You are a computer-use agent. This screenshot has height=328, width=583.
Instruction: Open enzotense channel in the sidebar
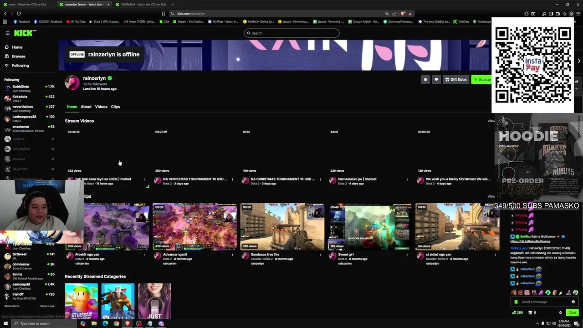[29, 128]
